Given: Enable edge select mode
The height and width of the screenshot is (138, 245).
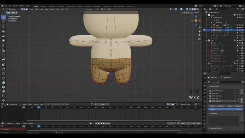Looking at the screenshot, I should [x=24, y=9].
